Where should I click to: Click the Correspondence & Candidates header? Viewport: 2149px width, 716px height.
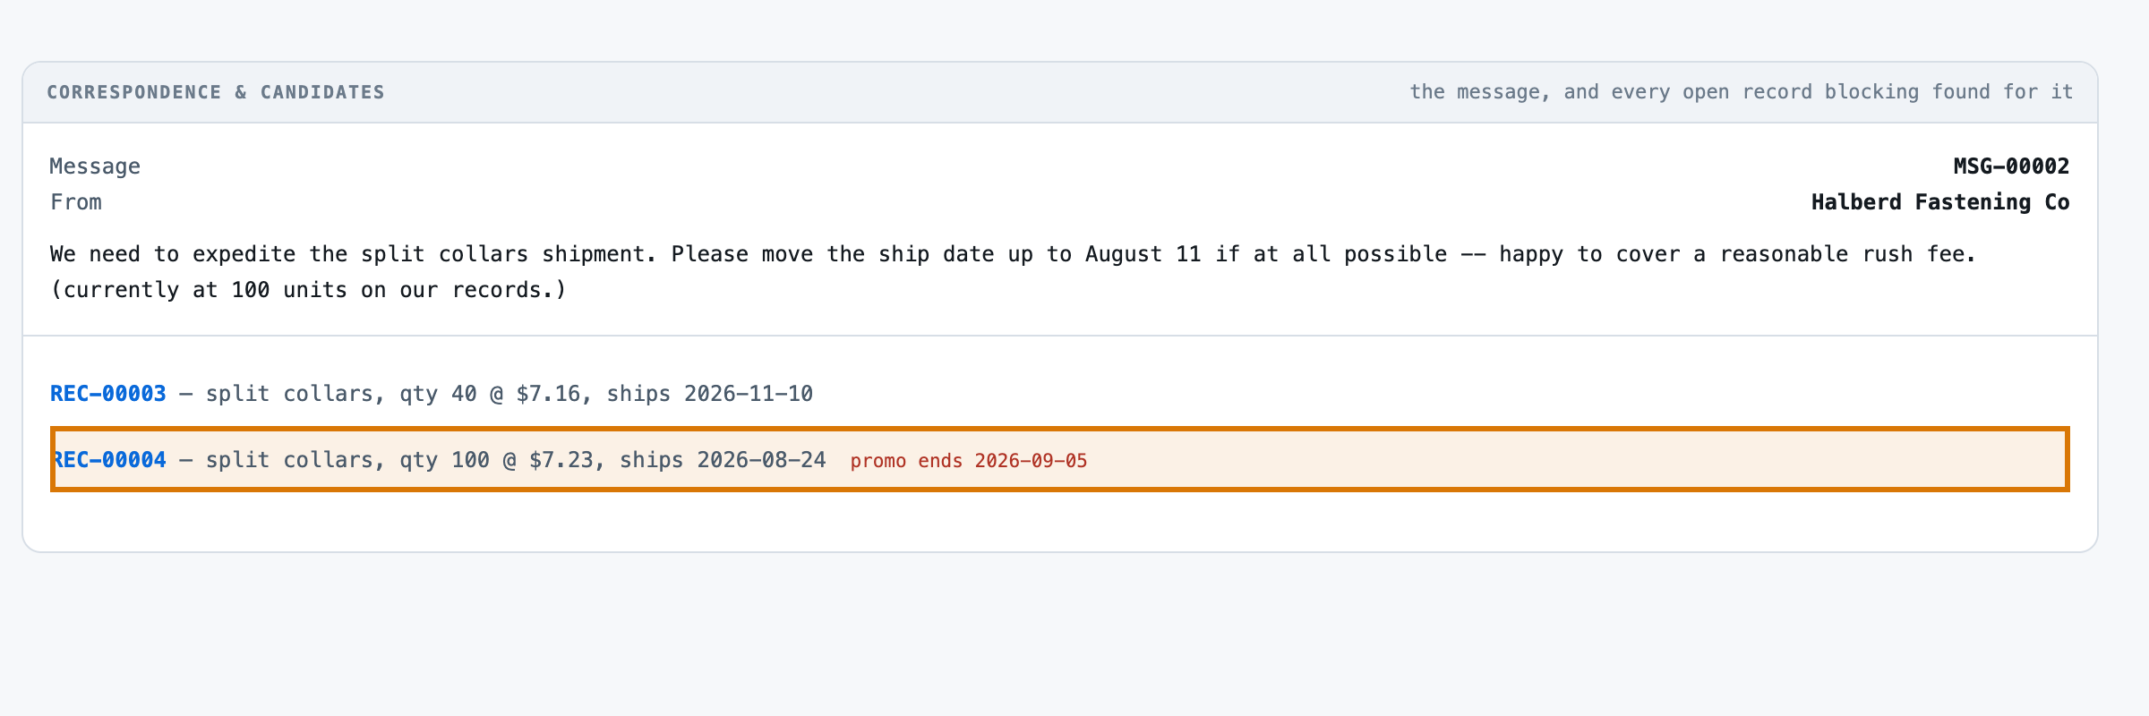coord(216,92)
